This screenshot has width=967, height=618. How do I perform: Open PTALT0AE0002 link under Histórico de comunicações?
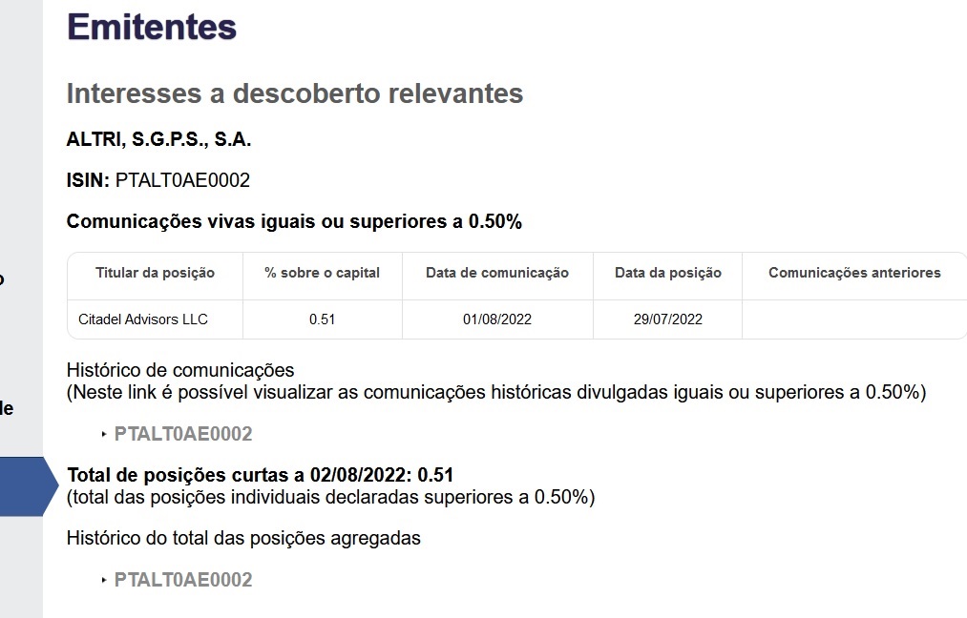[x=182, y=434]
